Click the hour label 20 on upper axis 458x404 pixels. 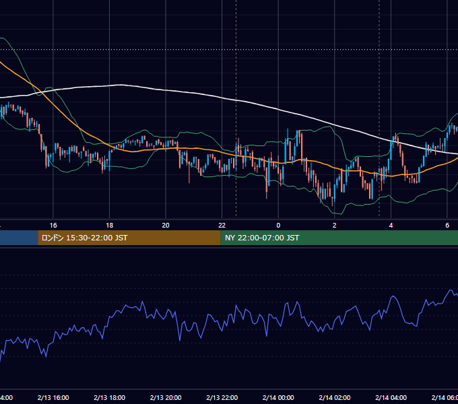tap(166, 226)
